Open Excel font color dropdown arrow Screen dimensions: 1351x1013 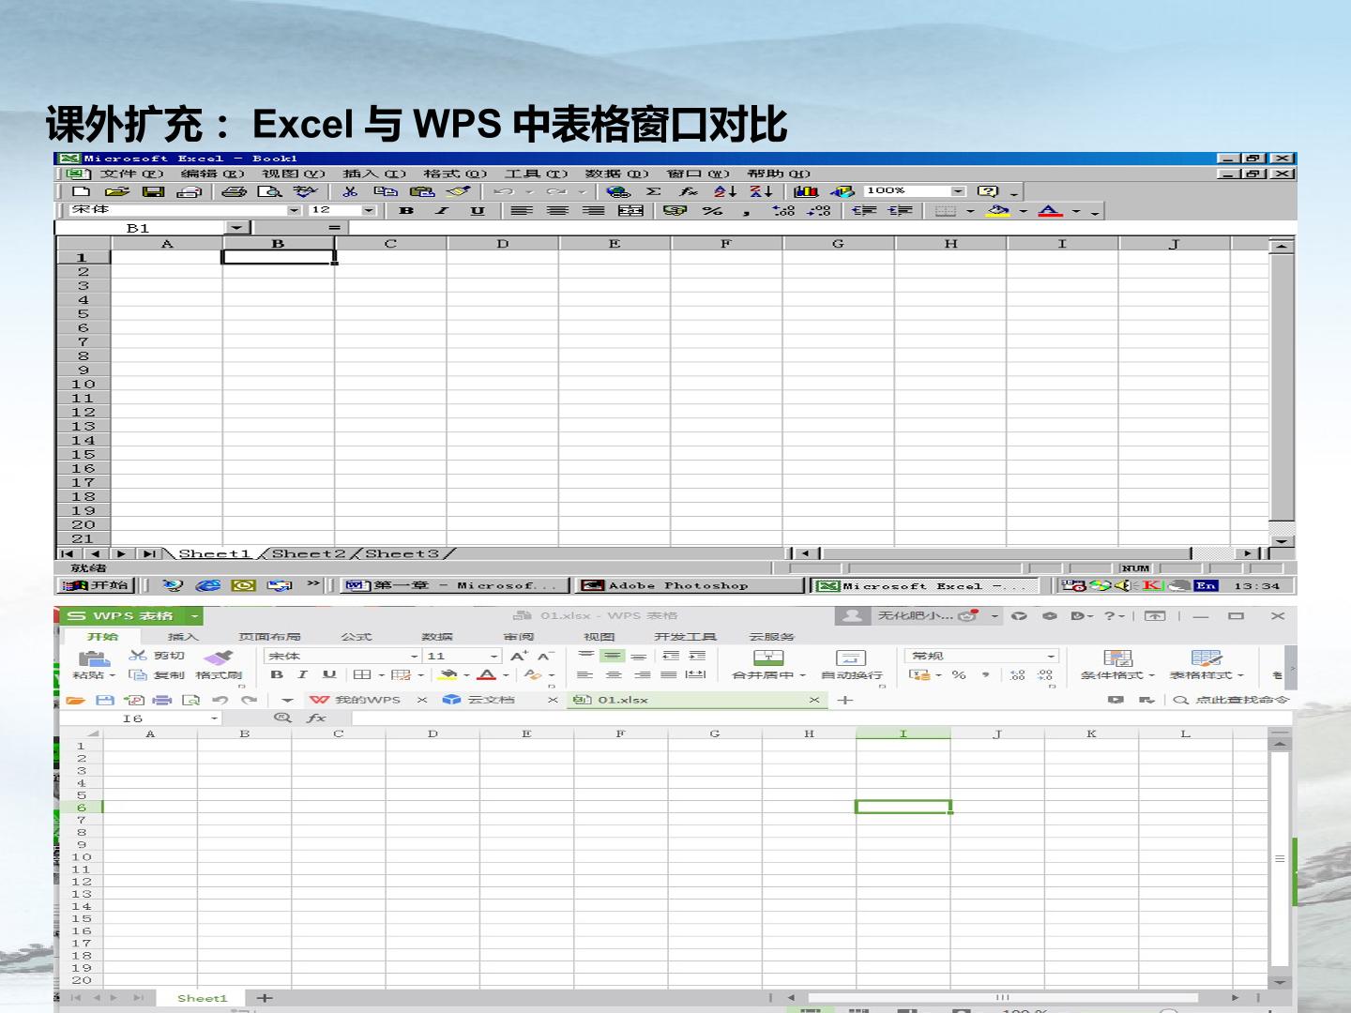click(x=1076, y=210)
